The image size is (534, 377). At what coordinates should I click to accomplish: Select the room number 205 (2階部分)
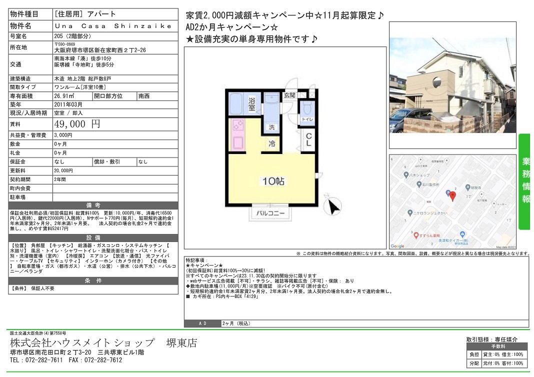click(x=72, y=36)
